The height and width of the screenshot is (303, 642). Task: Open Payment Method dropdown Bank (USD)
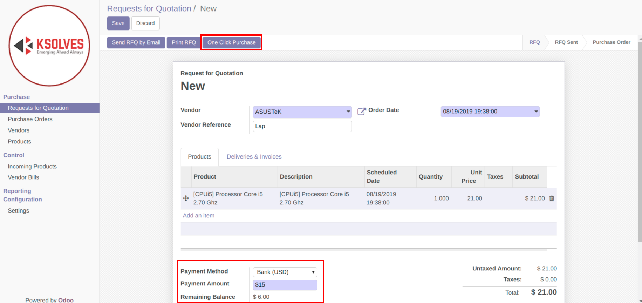tap(285, 272)
